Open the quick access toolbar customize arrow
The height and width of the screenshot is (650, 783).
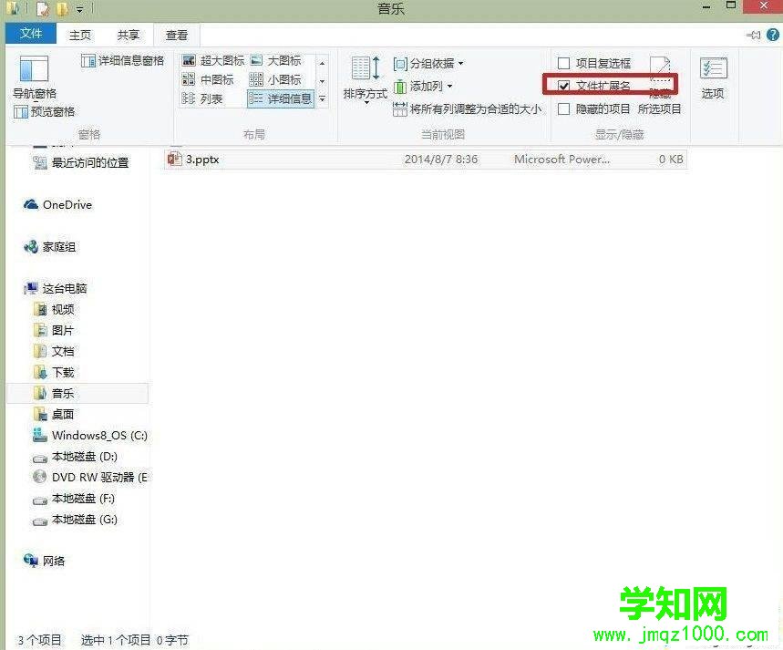(80, 9)
